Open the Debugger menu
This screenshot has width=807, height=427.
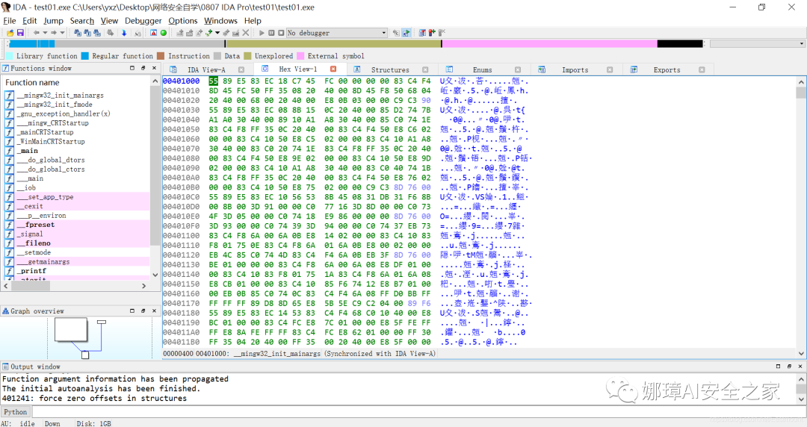tap(143, 21)
